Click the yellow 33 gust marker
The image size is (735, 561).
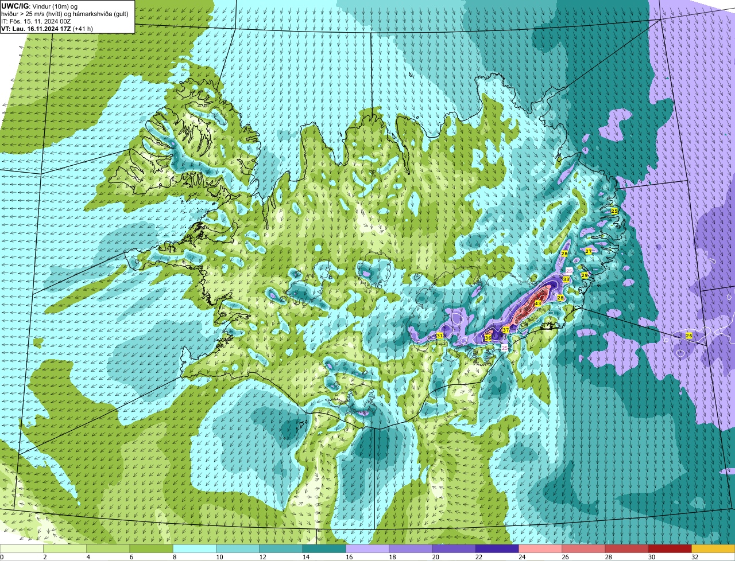coord(566,279)
